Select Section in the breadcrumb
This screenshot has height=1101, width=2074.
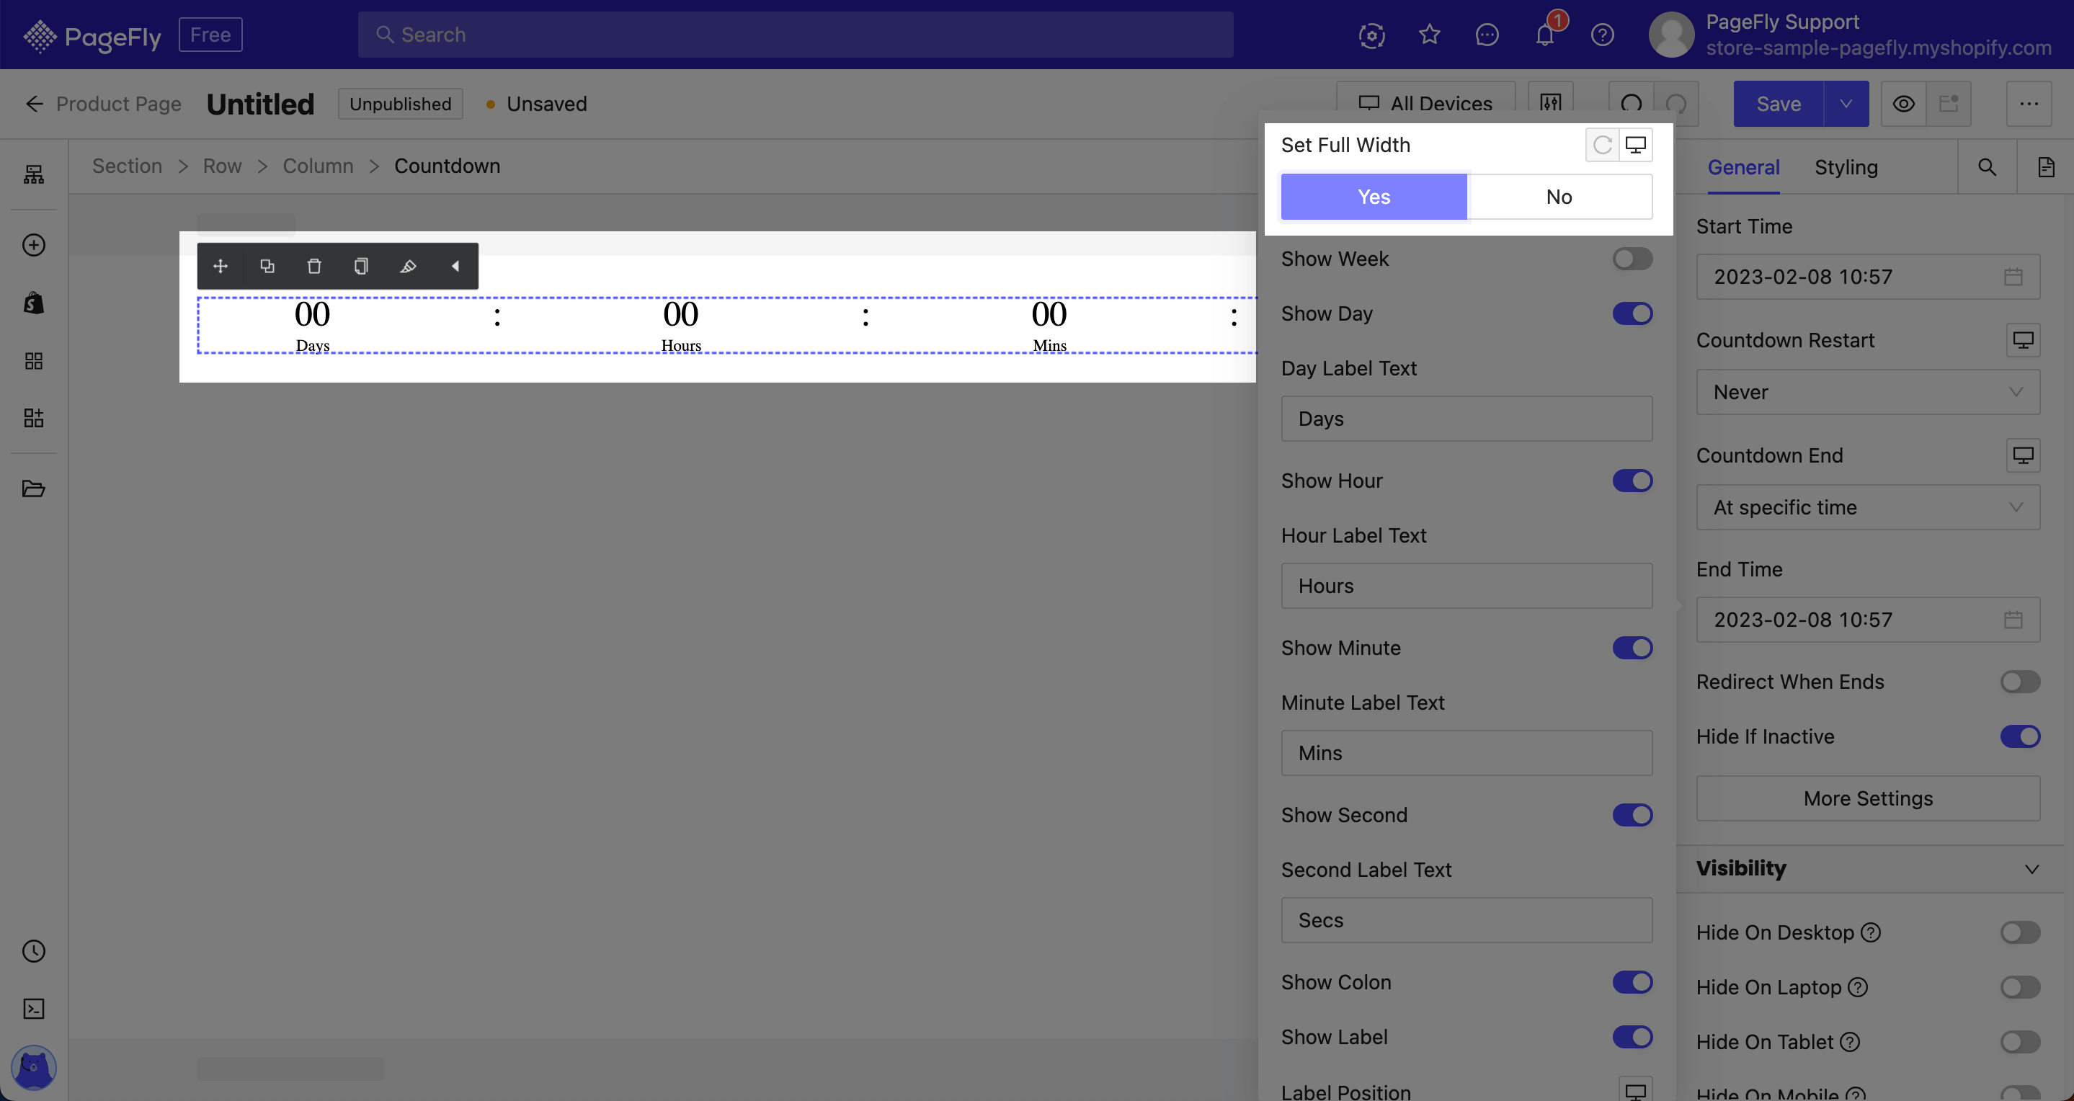coord(128,166)
